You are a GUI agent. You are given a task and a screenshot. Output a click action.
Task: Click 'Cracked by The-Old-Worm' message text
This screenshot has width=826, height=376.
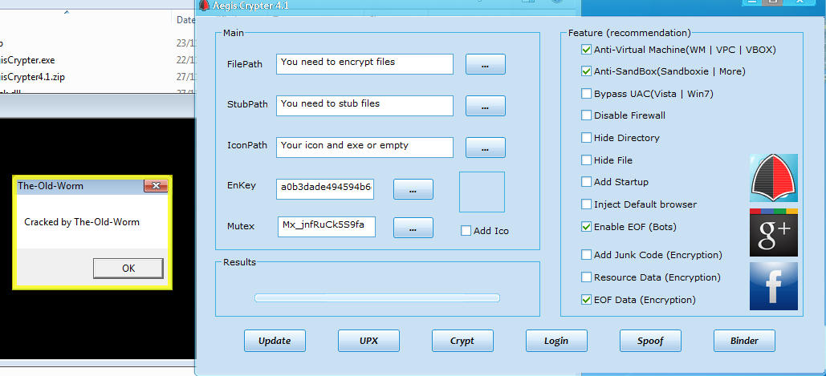tap(82, 222)
